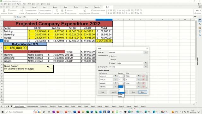The width and height of the screenshot is (202, 114).
Task: Open the Function Wizard fx icon
Action: 18,17
